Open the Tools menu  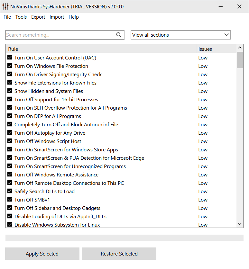tap(21, 17)
